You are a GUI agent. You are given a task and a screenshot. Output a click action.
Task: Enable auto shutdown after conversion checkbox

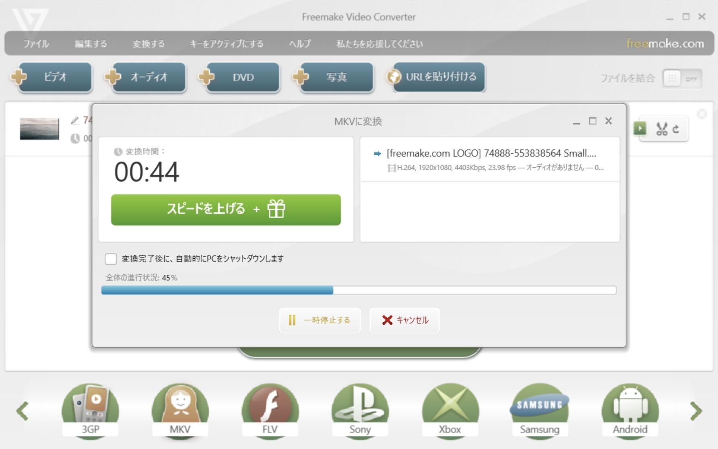coord(111,259)
